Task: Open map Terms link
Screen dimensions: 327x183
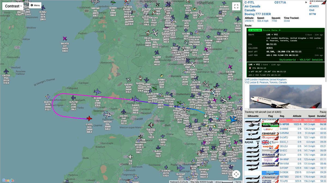Action: (238, 182)
